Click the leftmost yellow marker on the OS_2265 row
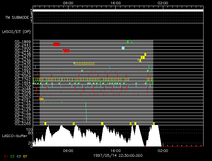The height and width of the screenshot is (161, 212). 45,123
